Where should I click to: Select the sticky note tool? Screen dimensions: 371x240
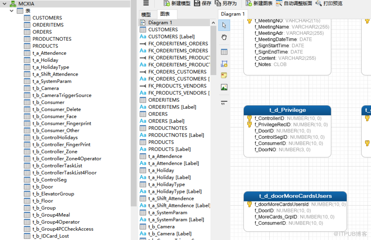224,76
